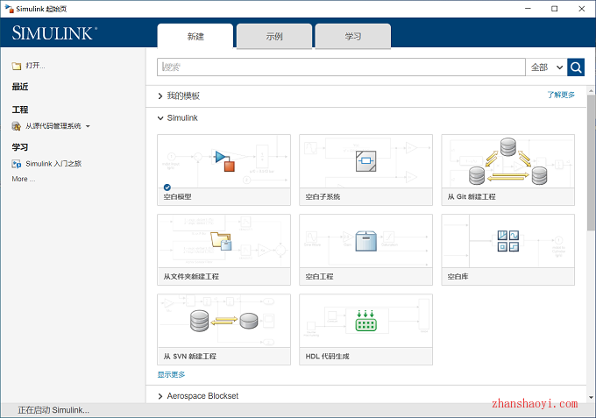Click the 正在启动 Simulink... status text
This screenshot has width=596, height=418.
[53, 410]
